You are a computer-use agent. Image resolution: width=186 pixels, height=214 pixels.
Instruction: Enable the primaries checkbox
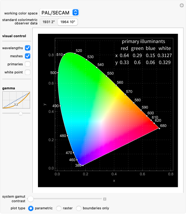click(27, 64)
